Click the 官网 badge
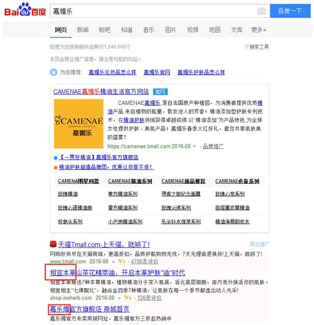This screenshot has width=314, height=325. pyautogui.click(x=161, y=92)
